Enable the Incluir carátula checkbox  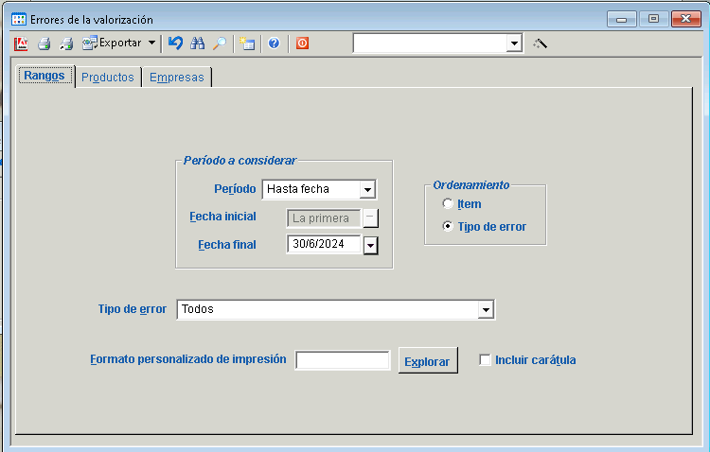486,360
